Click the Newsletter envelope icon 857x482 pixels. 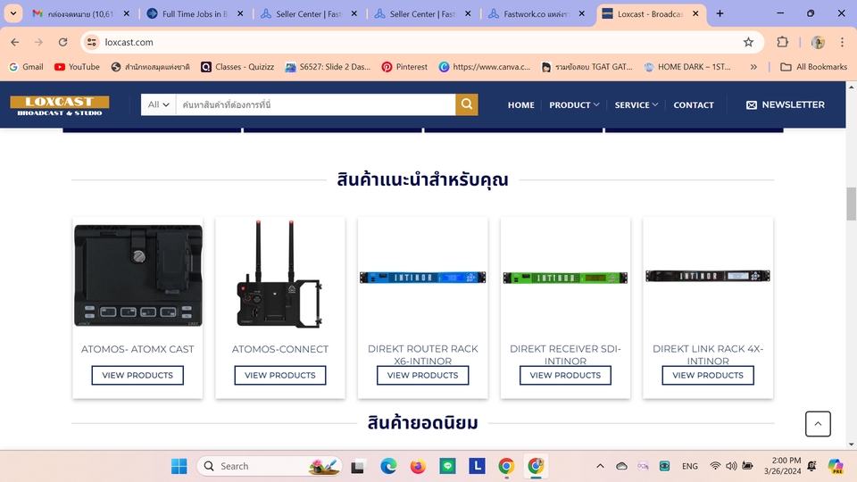tap(752, 105)
